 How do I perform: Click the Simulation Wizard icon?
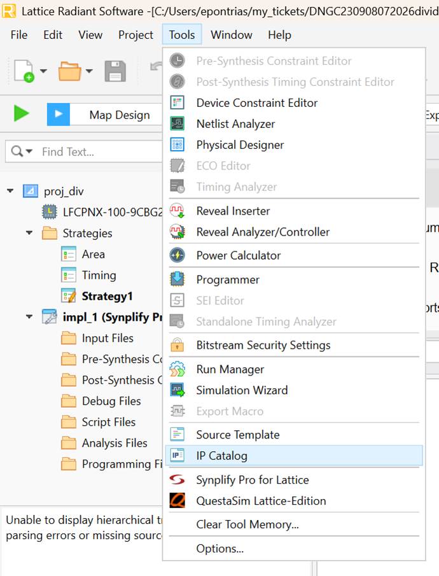(178, 390)
